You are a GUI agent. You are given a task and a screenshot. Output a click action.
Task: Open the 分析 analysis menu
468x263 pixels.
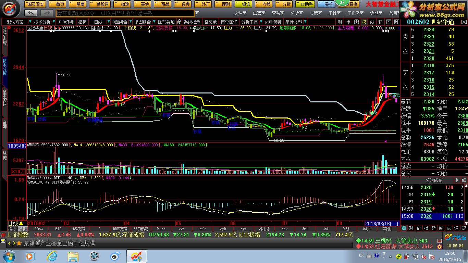click(x=297, y=13)
